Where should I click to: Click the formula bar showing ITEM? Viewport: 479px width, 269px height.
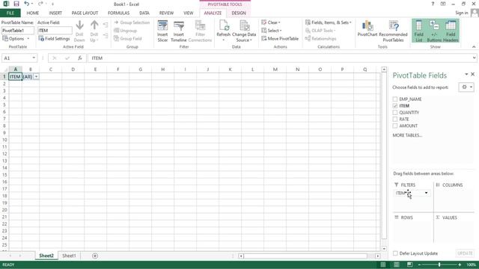[x=279, y=58]
